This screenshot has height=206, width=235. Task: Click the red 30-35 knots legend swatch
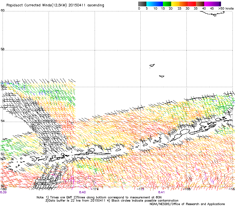(192, 4)
